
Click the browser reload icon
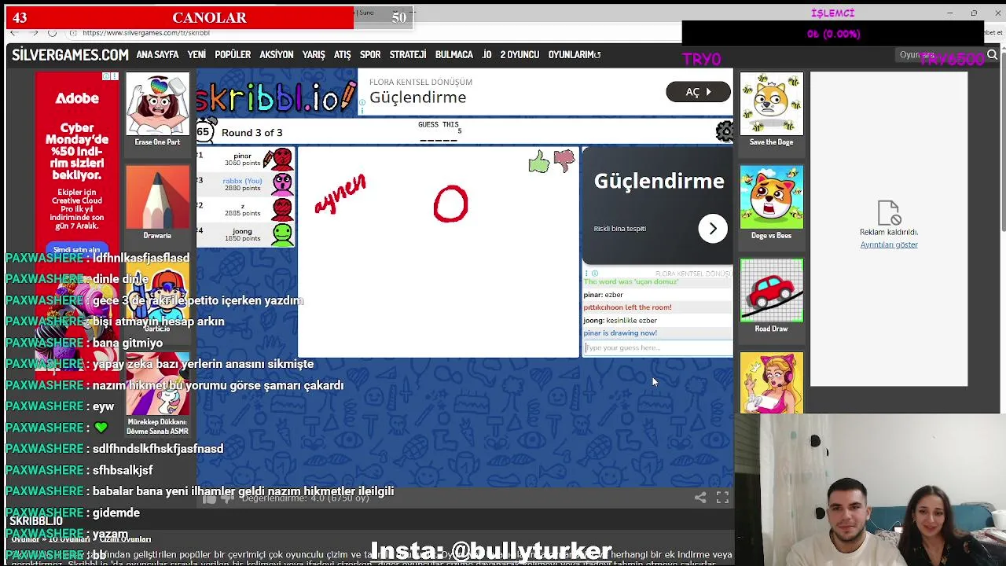click(x=52, y=33)
